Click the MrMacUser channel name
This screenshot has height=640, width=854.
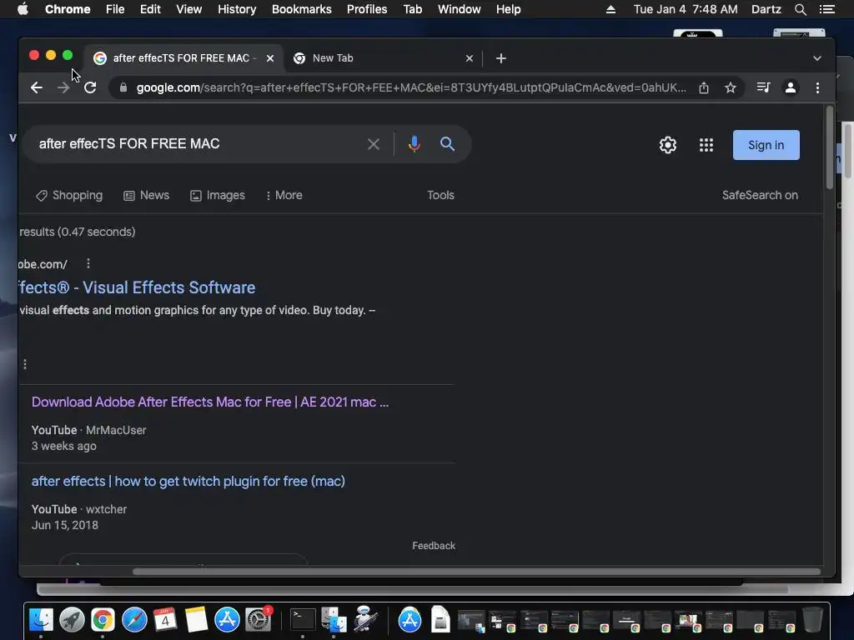point(116,431)
